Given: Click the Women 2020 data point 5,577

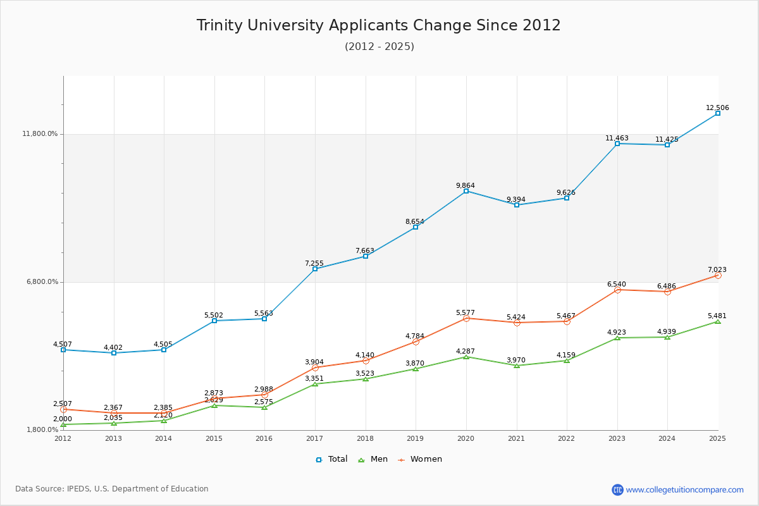Looking at the screenshot, I should coord(466,318).
